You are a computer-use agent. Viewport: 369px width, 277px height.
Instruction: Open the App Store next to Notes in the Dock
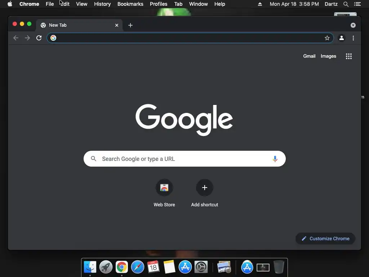coord(185,267)
